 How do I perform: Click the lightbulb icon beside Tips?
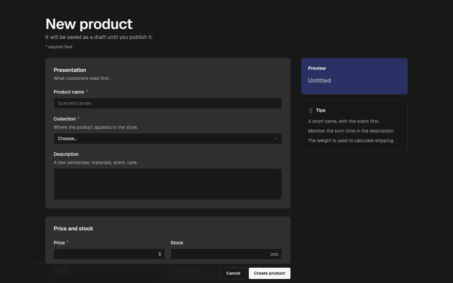311,110
